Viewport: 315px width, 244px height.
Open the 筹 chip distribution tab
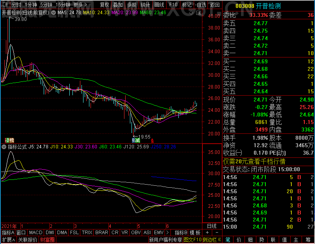(x=308, y=240)
